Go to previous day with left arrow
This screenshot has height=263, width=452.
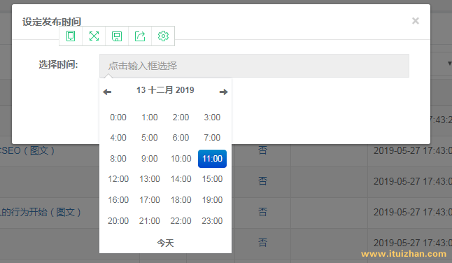[x=107, y=92]
